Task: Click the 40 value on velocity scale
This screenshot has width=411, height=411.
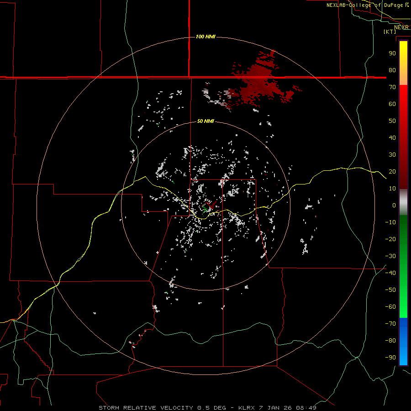Action: coord(392,138)
